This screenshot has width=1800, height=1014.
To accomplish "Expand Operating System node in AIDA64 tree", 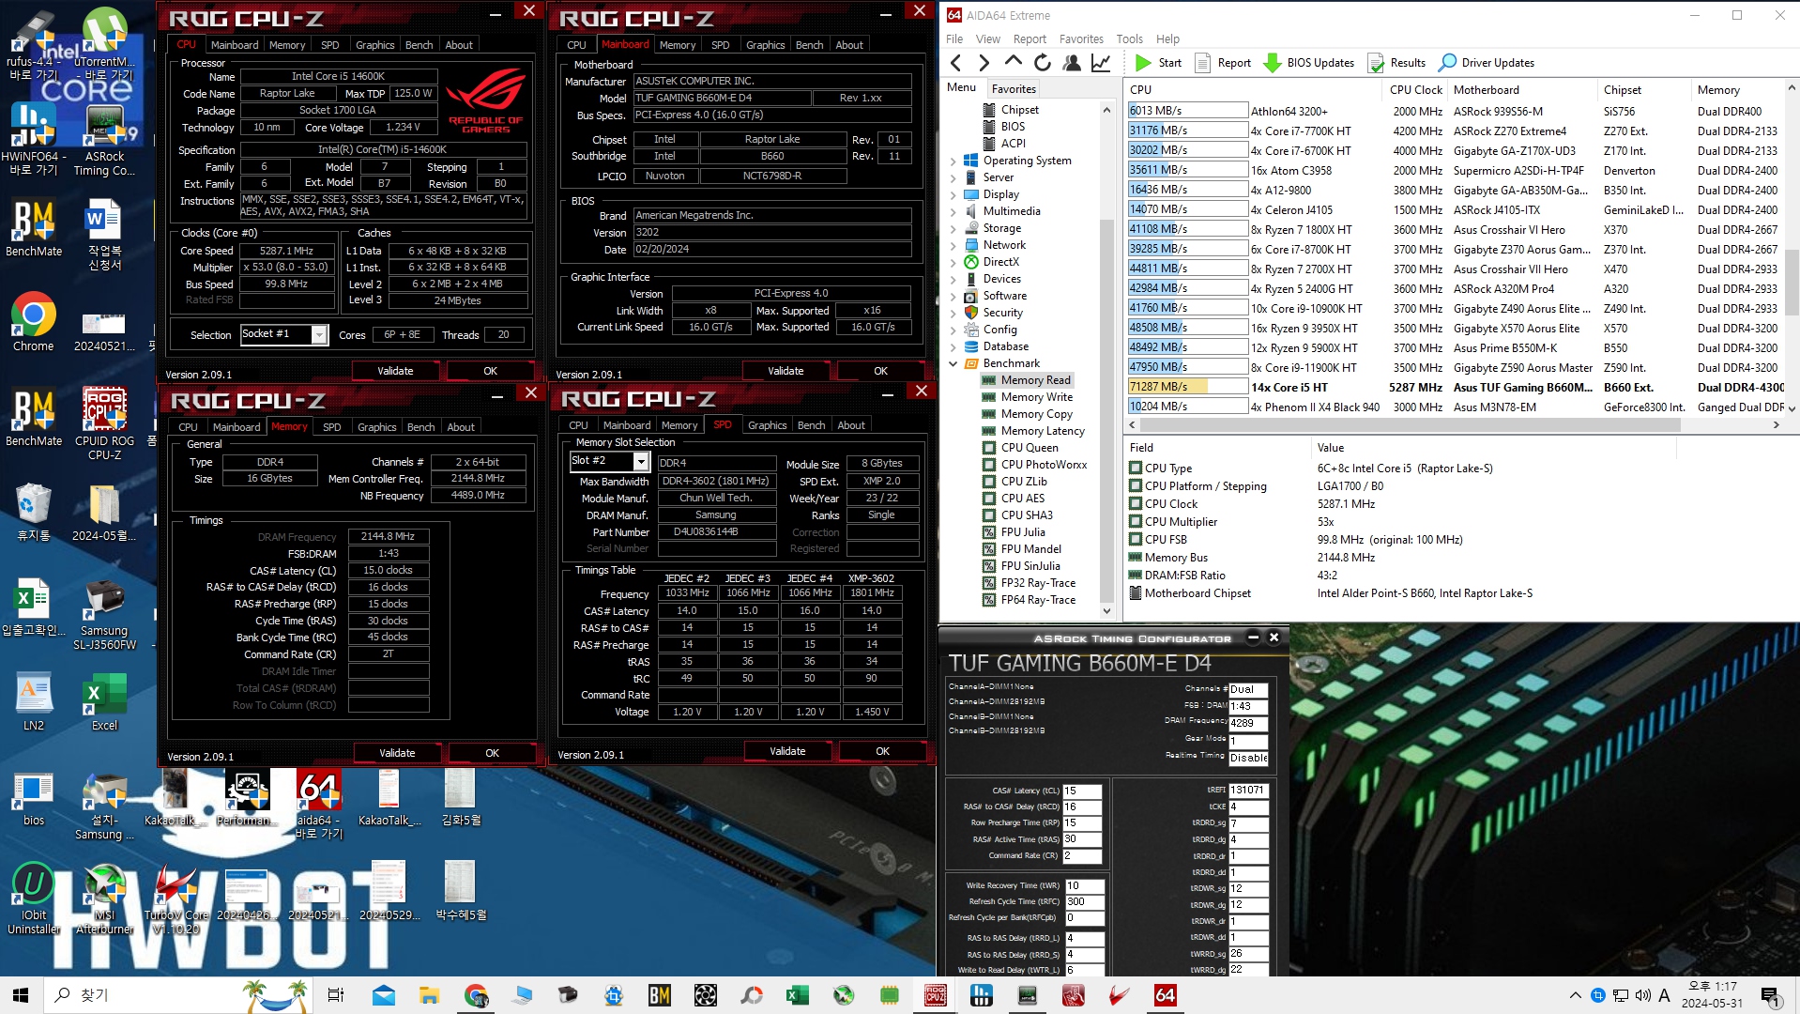I will (953, 161).
